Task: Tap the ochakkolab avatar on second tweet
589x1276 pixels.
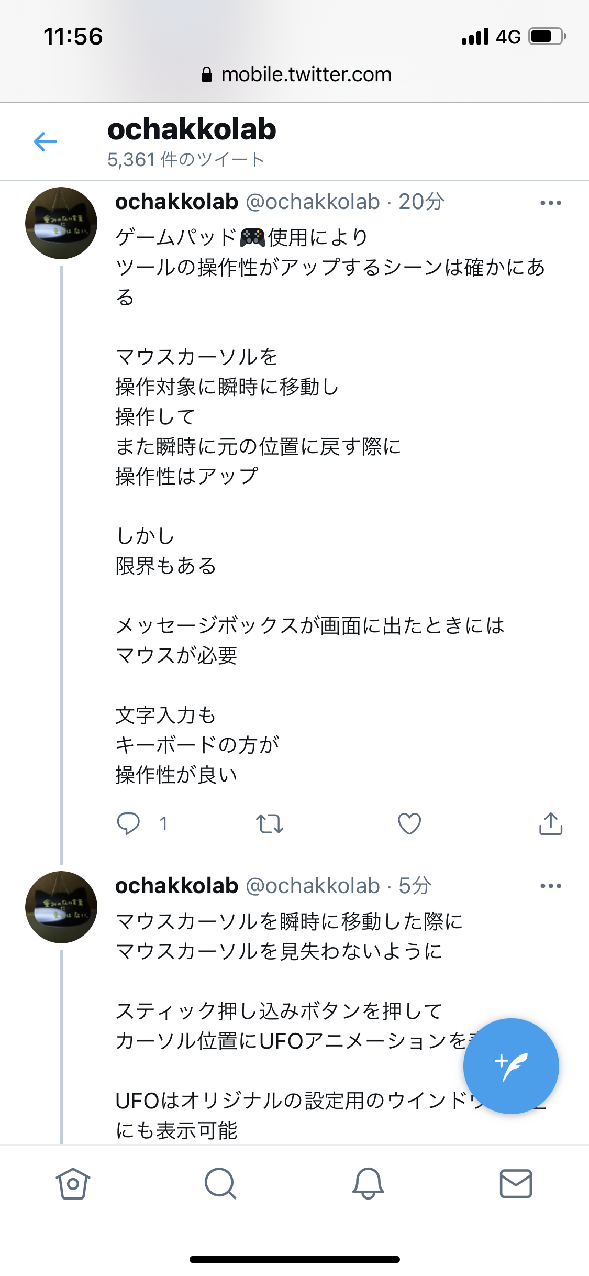Action: tap(61, 907)
